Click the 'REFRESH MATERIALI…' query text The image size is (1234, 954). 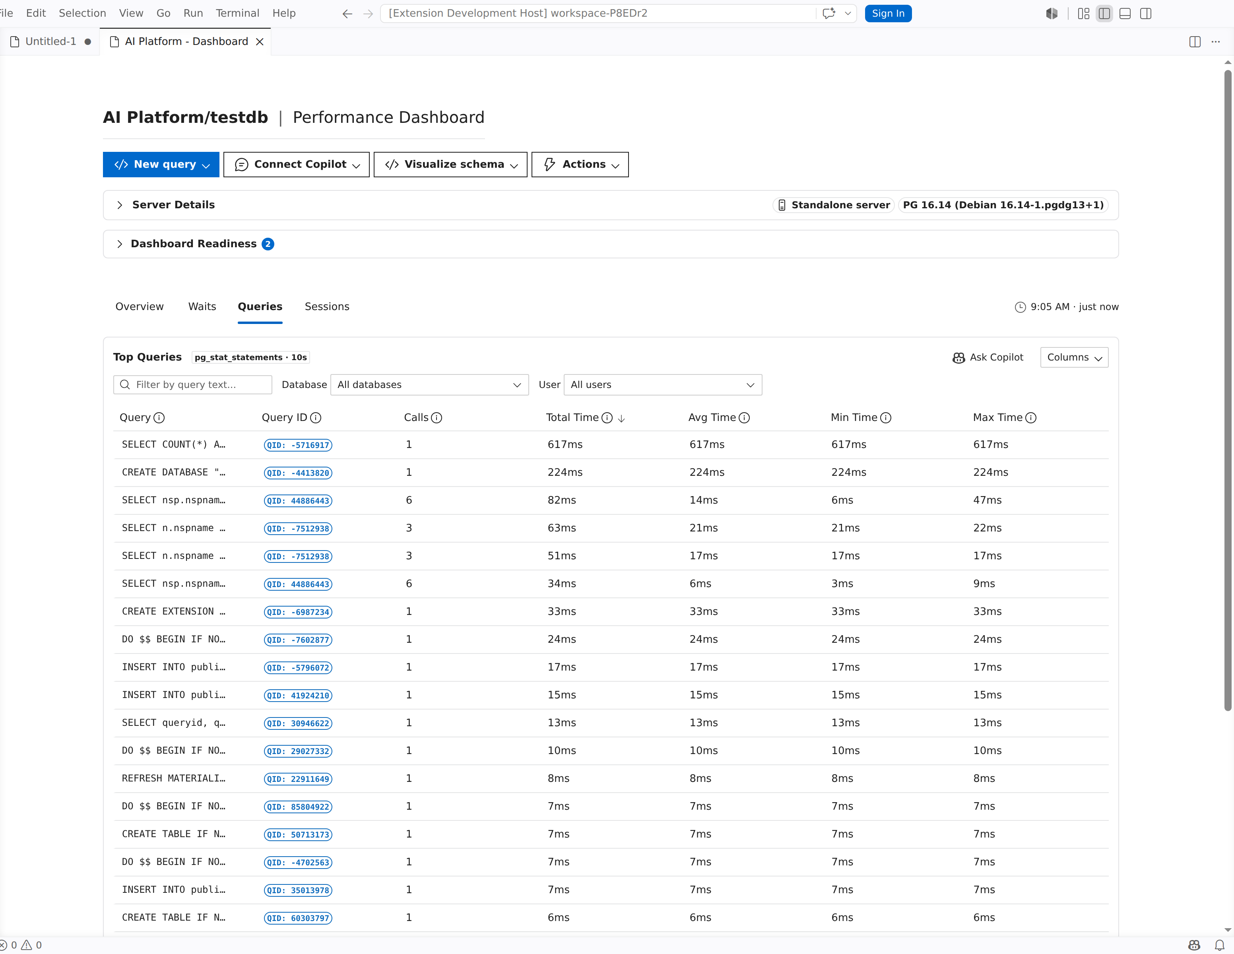tap(173, 778)
